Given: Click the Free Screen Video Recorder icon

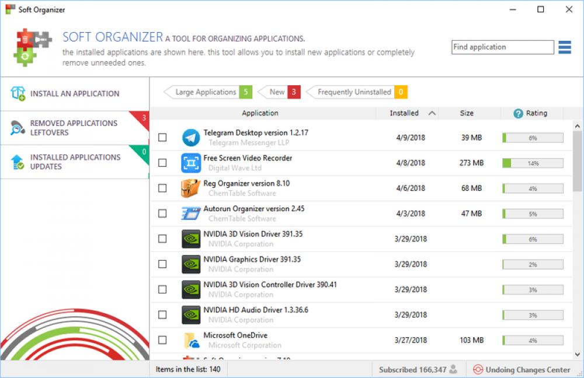Looking at the screenshot, I should click(x=190, y=163).
